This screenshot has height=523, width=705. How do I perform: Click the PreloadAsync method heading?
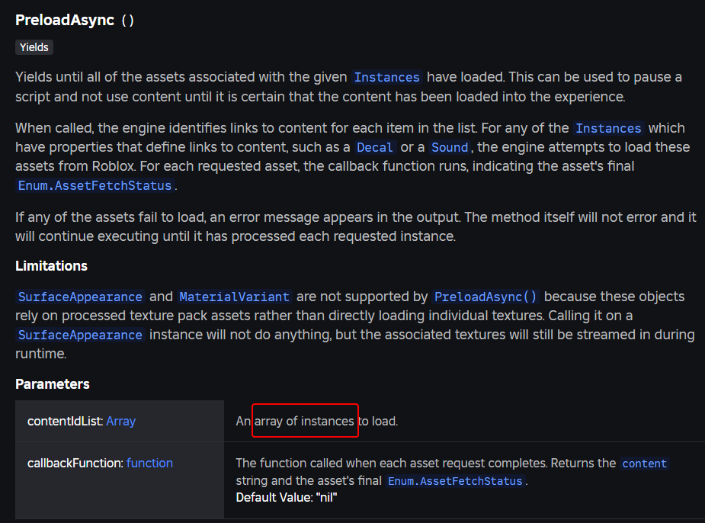click(74, 21)
